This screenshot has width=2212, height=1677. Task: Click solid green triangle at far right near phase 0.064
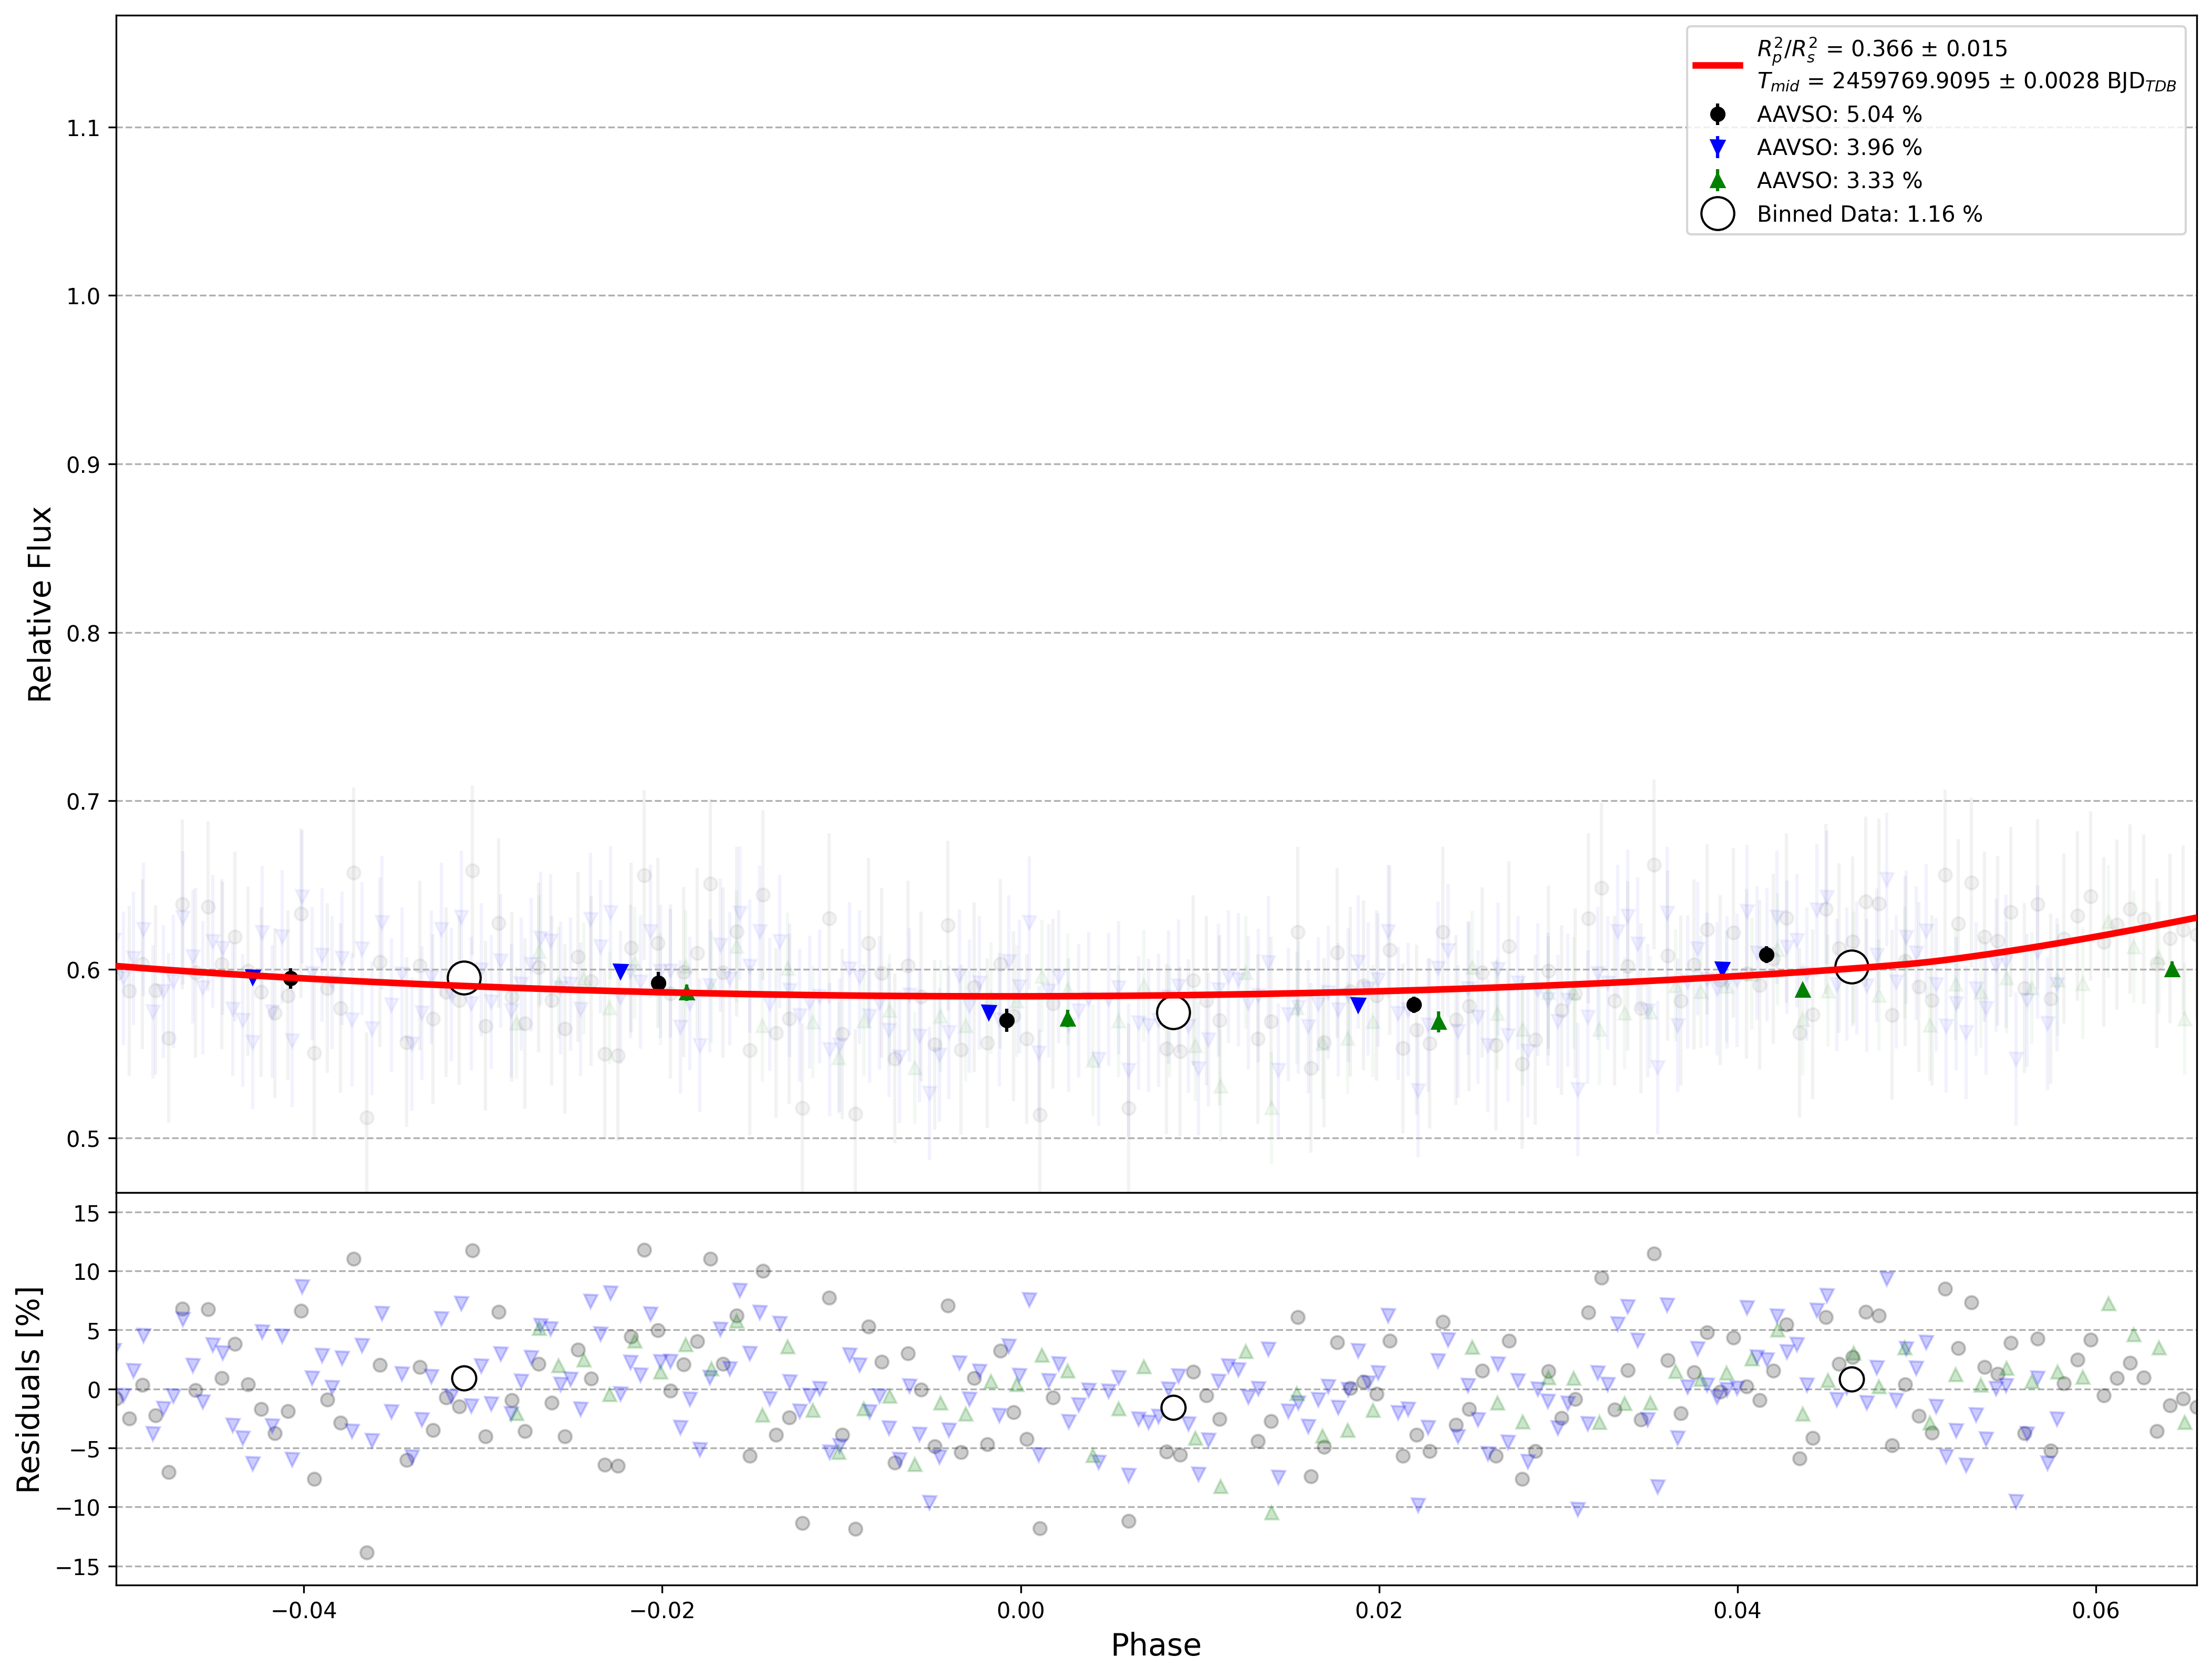coord(2172,969)
